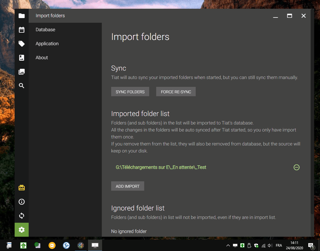Click the "Ignored folder list" heading
Image resolution: width=320 pixels, height=251 pixels.
(x=138, y=208)
